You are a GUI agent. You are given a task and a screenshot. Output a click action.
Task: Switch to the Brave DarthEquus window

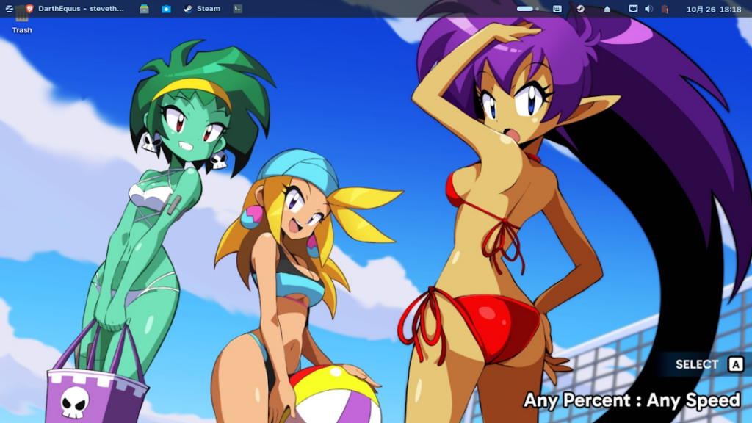(x=75, y=9)
